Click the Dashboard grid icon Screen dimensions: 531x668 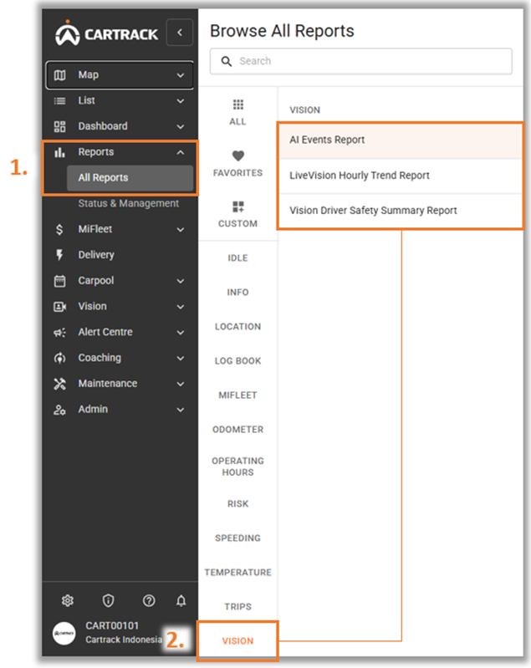[x=59, y=126]
